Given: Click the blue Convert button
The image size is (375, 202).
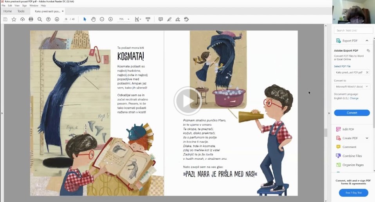Looking at the screenshot, I should click(352, 113).
